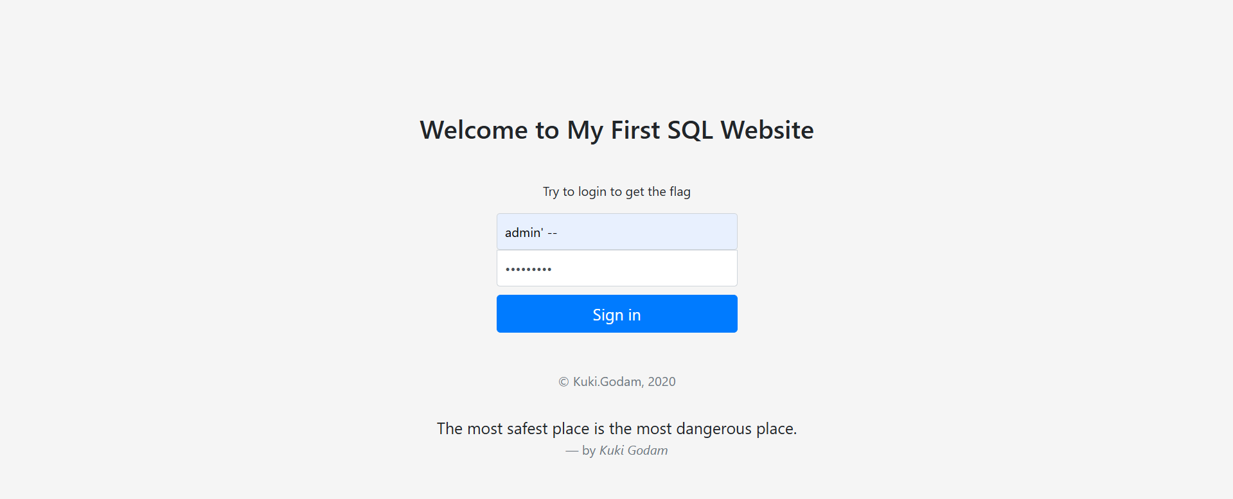Click the masked password input field

pyautogui.click(x=617, y=268)
